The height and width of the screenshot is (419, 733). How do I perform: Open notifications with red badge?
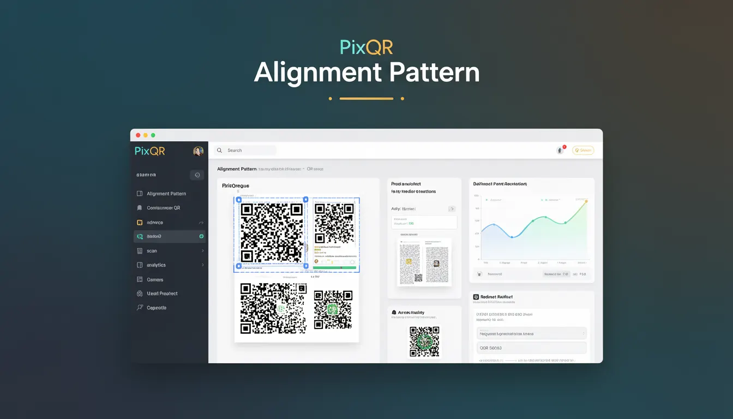coord(560,150)
